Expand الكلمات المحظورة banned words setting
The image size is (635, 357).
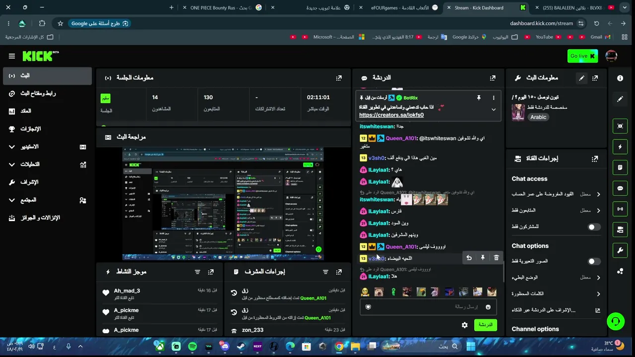point(556,294)
